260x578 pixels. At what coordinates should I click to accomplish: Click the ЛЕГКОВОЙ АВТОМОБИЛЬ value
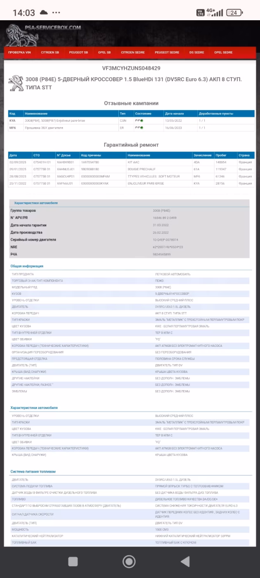(173, 274)
